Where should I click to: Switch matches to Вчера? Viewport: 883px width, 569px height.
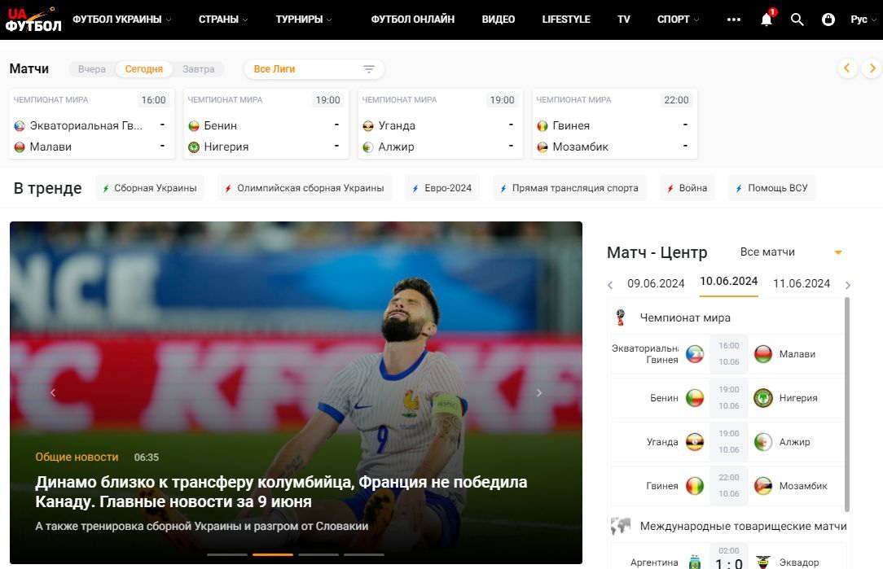[x=92, y=69]
